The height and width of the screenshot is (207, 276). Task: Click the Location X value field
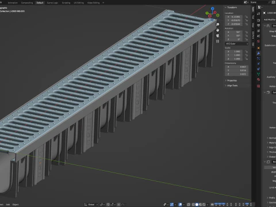[234, 17]
